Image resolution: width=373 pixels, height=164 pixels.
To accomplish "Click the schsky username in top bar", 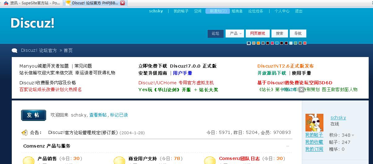I will [x=156, y=11].
